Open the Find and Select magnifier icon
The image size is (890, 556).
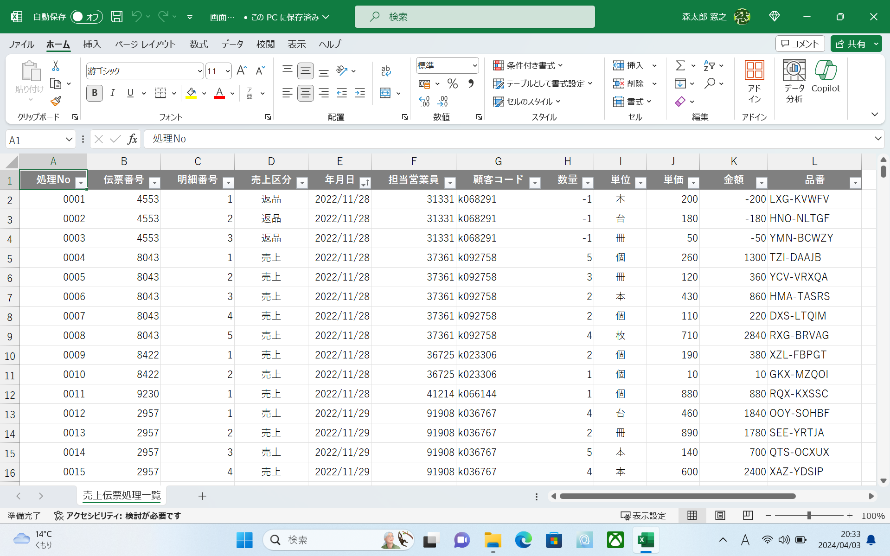(x=709, y=83)
